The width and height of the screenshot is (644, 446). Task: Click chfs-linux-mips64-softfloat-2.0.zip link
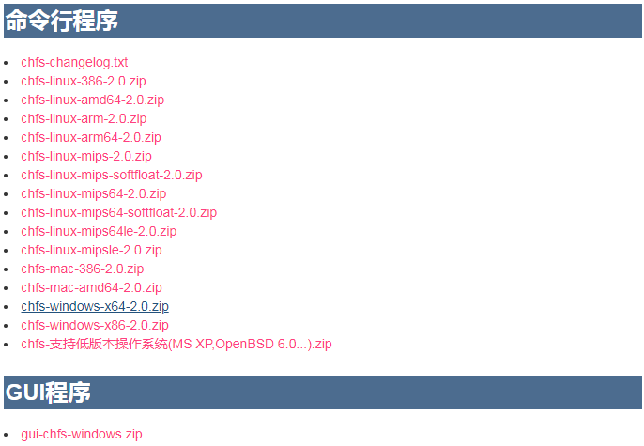click(x=118, y=213)
